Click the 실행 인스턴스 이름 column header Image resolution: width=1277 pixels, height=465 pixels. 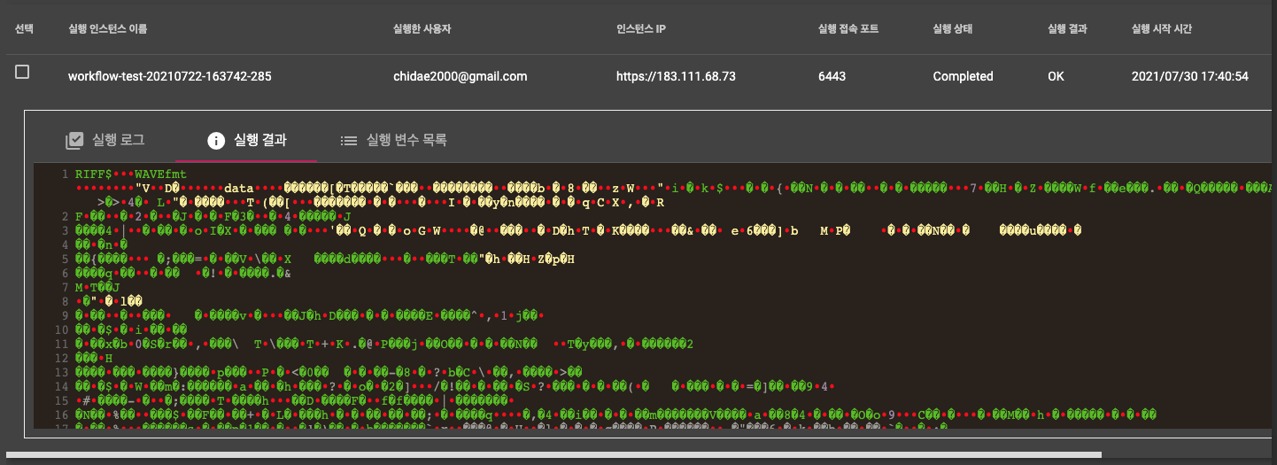pyautogui.click(x=107, y=28)
